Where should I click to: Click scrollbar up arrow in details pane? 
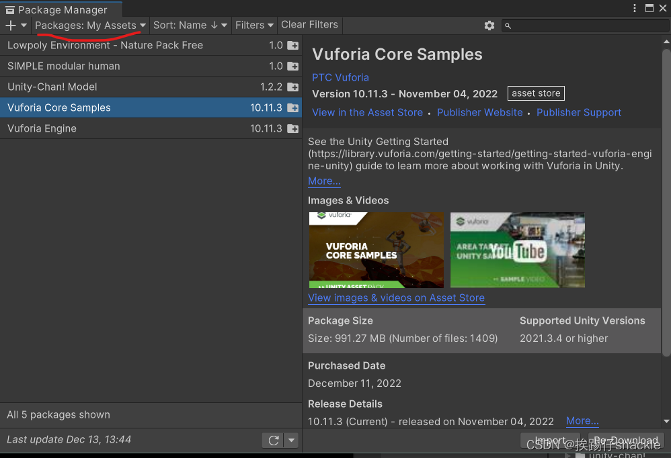(x=666, y=42)
